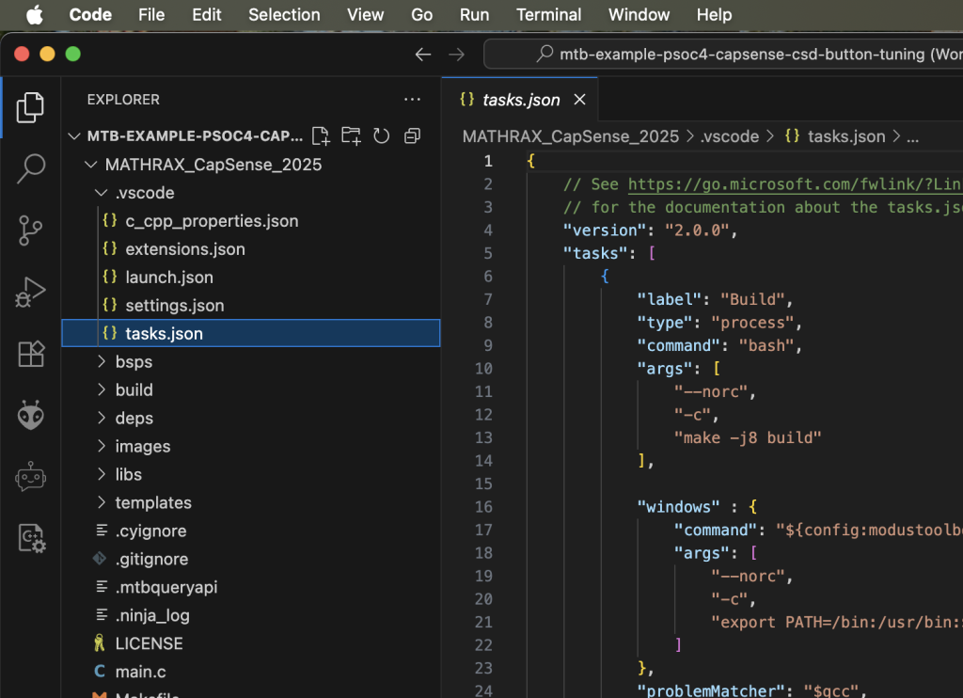The width and height of the screenshot is (963, 698).
Task: Click MATHRAX_CapSense_2025 in the breadcrumb
Action: (x=571, y=136)
